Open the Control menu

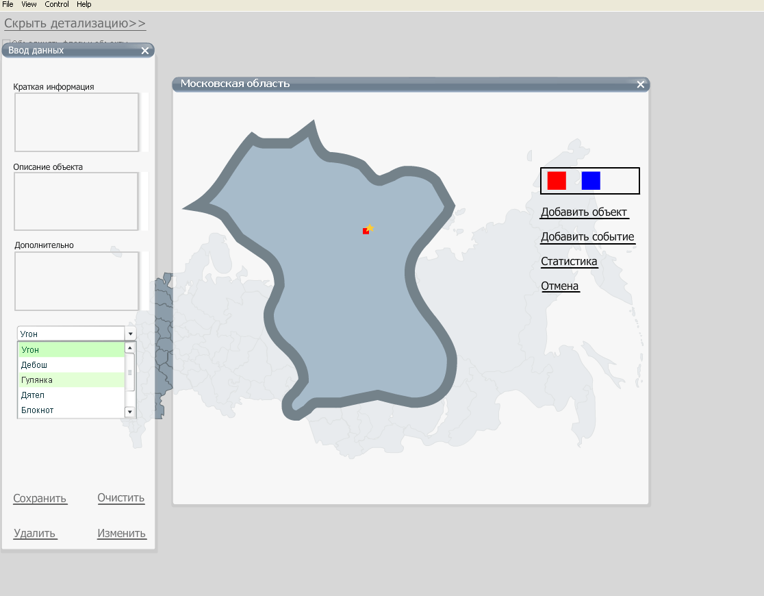[x=57, y=4]
